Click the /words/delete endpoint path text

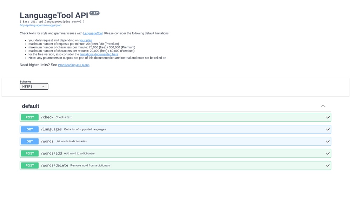54,165
